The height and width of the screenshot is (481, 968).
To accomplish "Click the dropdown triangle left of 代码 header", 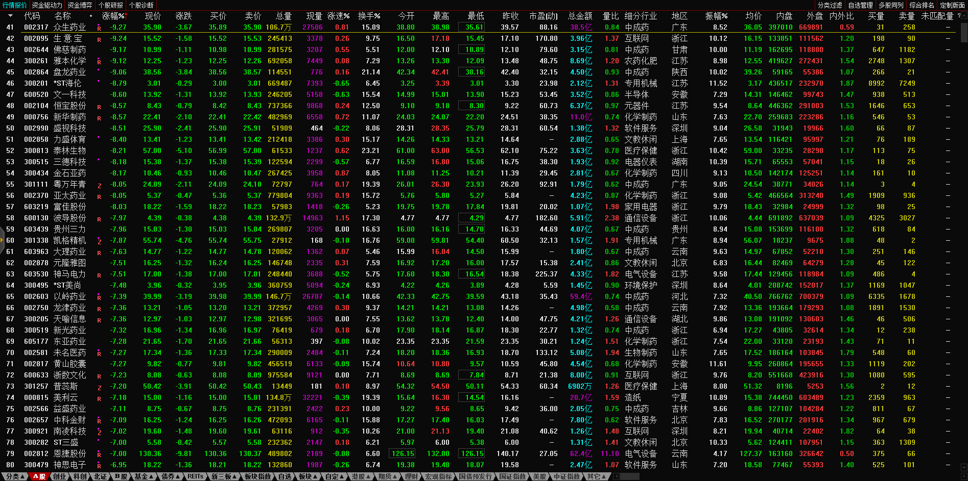I will point(10,16).
